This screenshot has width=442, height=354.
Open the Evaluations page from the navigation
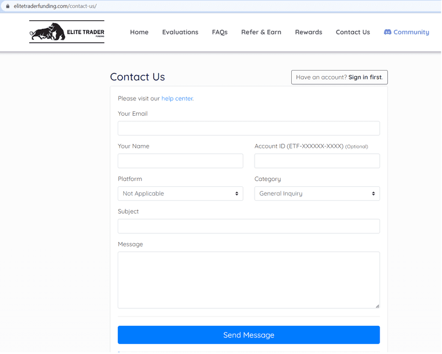click(x=180, y=32)
